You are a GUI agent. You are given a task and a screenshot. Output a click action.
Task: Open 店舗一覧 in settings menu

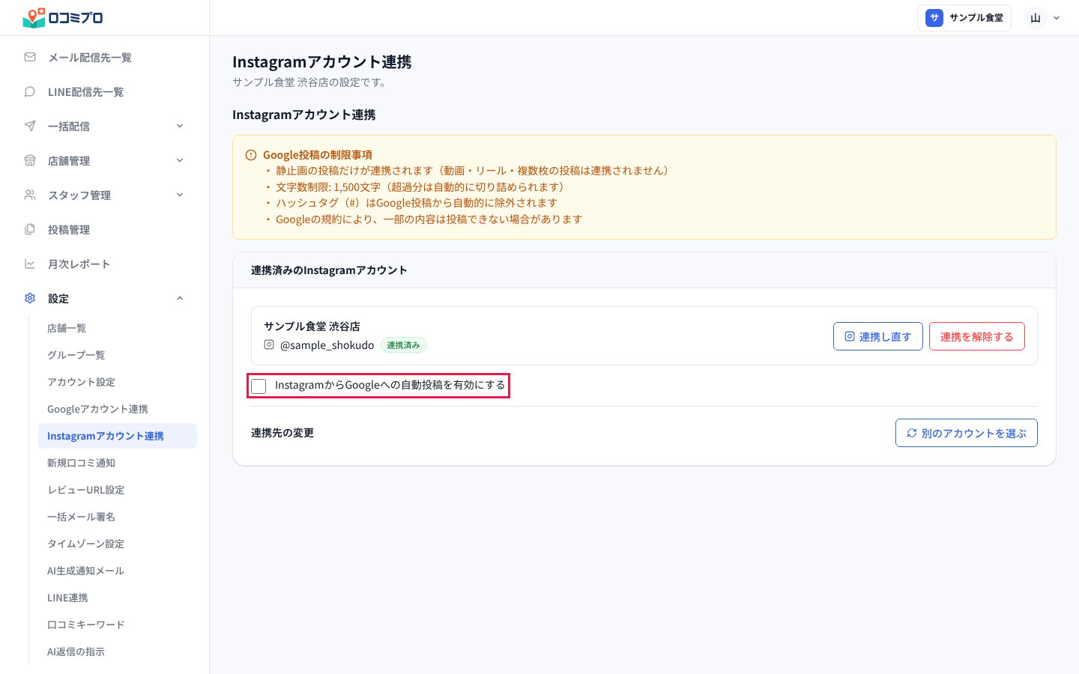pos(118,328)
